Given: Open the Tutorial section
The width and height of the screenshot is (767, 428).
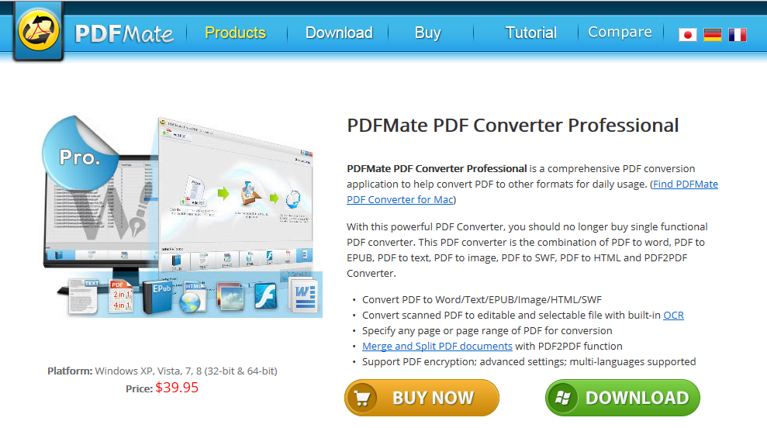Looking at the screenshot, I should point(530,33).
